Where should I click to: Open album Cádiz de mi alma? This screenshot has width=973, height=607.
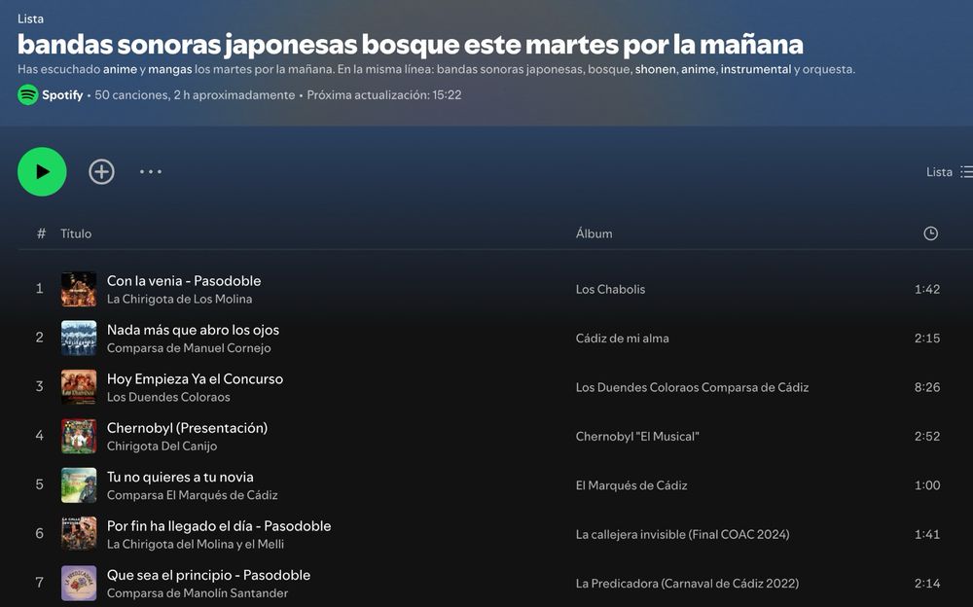pyautogui.click(x=623, y=339)
